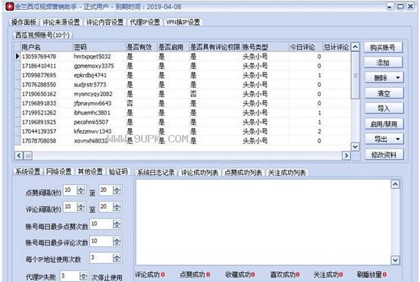Click the horizontal scrollbar thumb of account table
This screenshot has width=420, height=282.
[28, 155]
